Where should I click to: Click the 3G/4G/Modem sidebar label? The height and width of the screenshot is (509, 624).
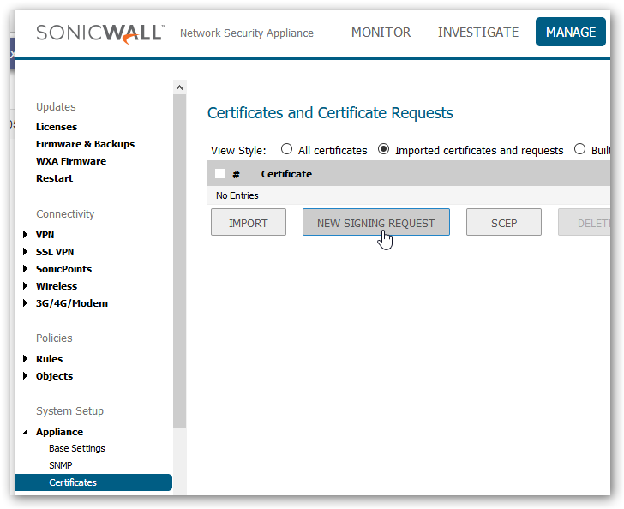(72, 303)
